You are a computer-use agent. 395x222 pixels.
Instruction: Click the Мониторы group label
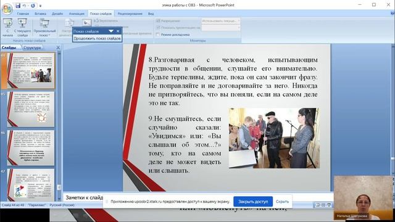pos(197,41)
